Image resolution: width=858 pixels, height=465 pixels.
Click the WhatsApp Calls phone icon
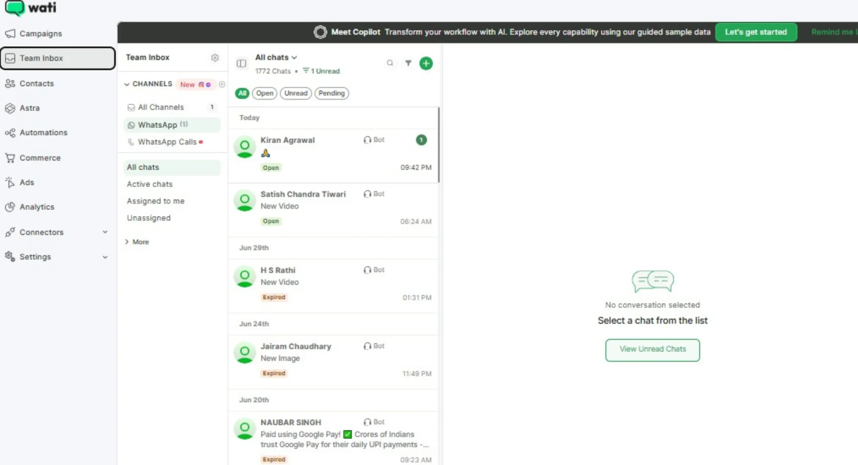click(131, 142)
